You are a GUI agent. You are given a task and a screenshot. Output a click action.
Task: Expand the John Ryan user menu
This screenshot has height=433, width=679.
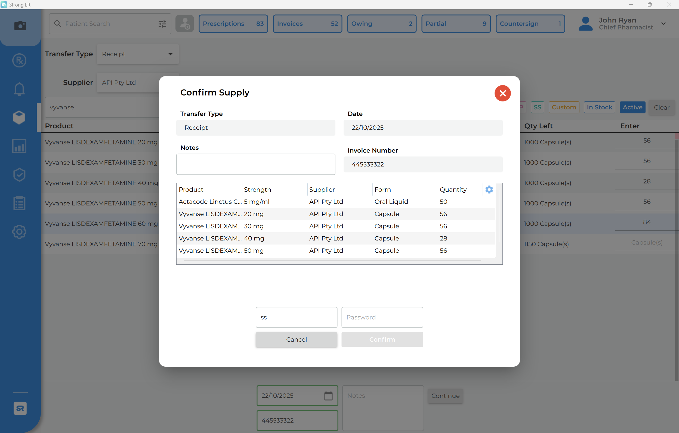point(663,24)
